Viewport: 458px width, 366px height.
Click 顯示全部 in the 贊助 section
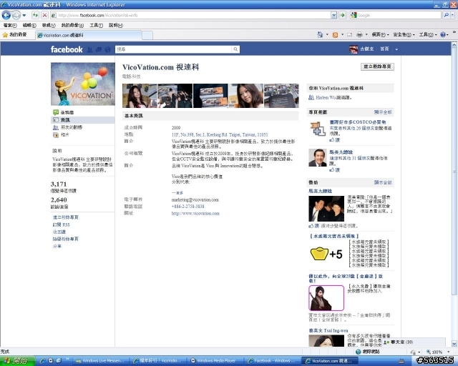coord(383,182)
